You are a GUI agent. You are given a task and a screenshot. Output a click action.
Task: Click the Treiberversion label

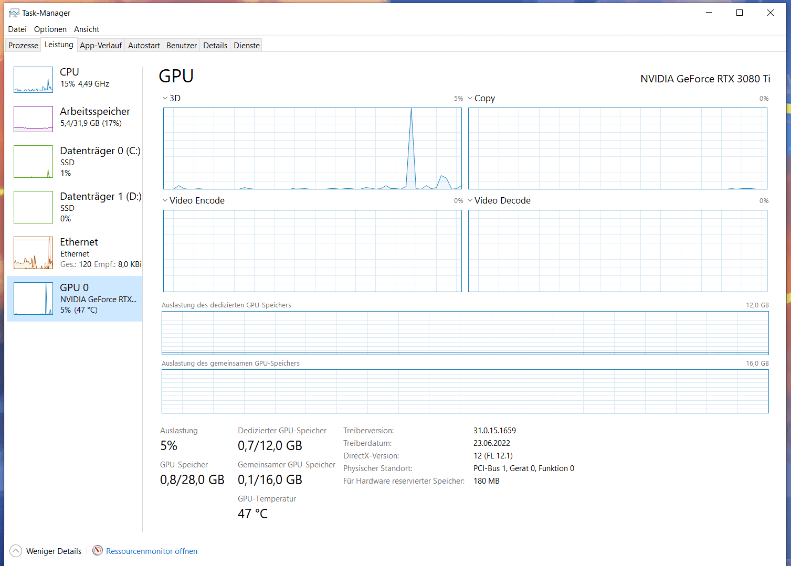pyautogui.click(x=368, y=431)
